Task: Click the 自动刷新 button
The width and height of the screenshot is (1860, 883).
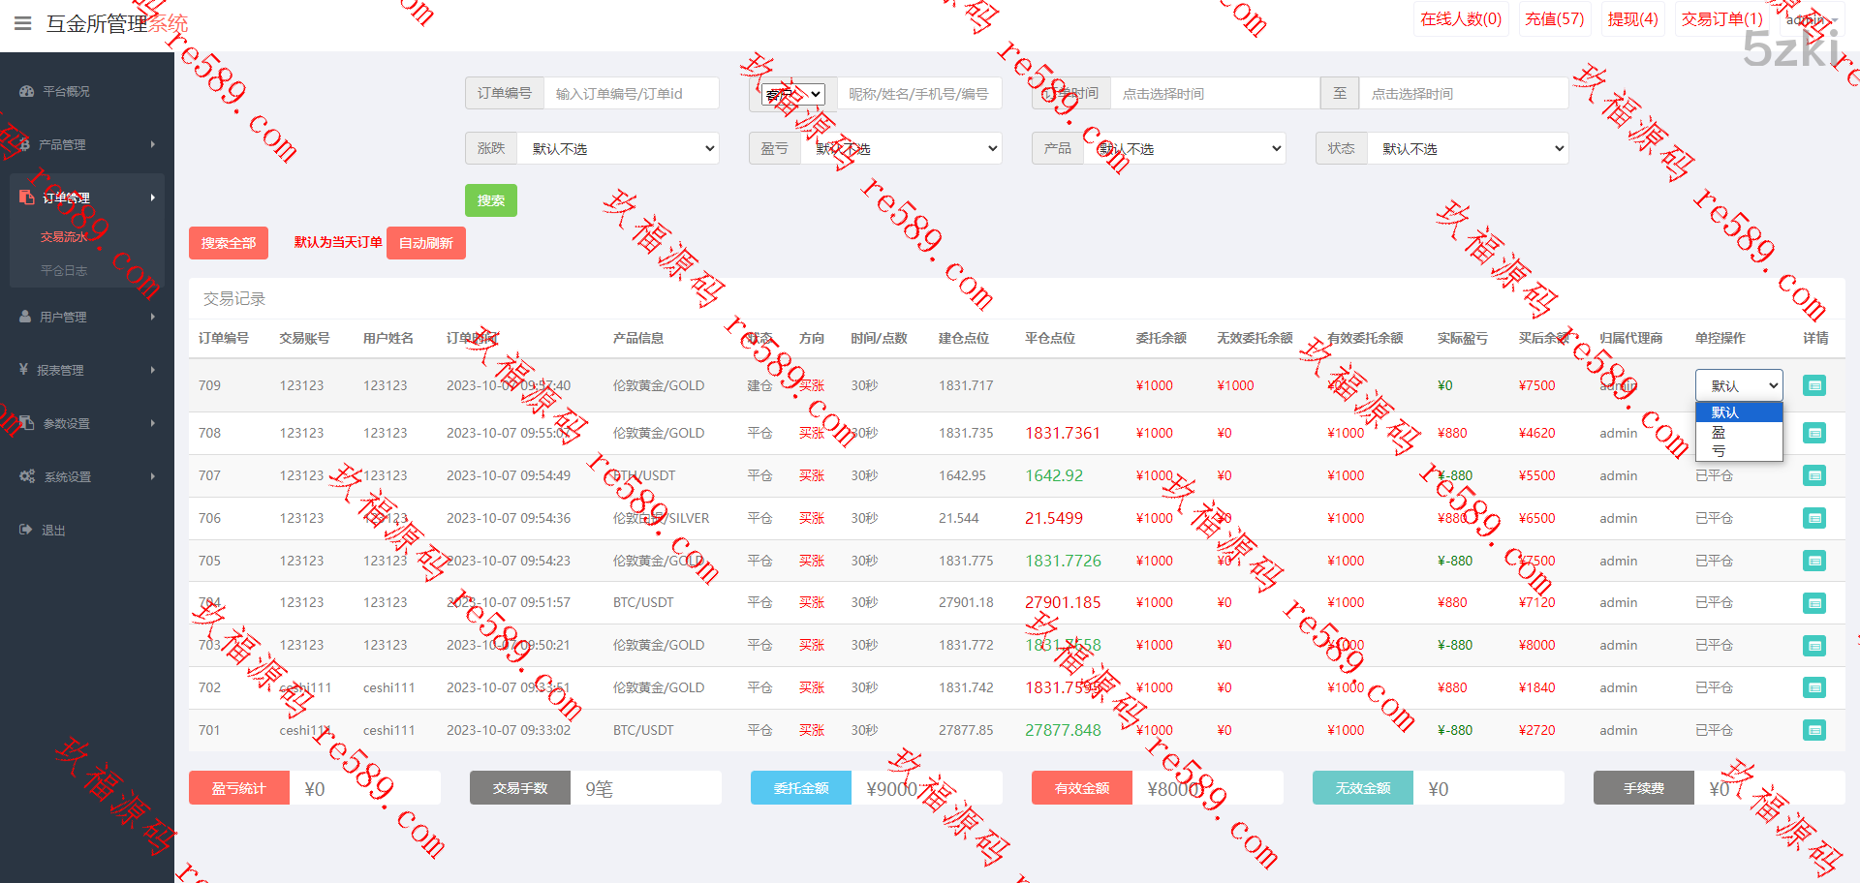Action: click(425, 243)
